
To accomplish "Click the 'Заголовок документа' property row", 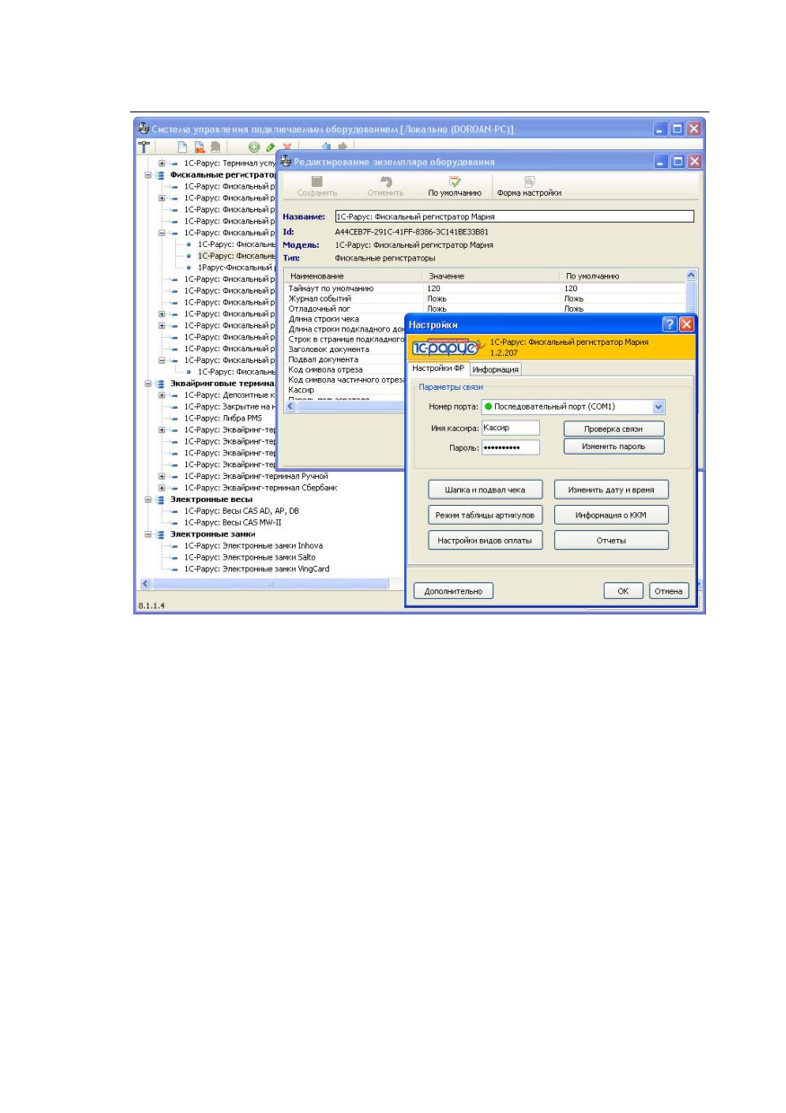I will tap(346, 349).
